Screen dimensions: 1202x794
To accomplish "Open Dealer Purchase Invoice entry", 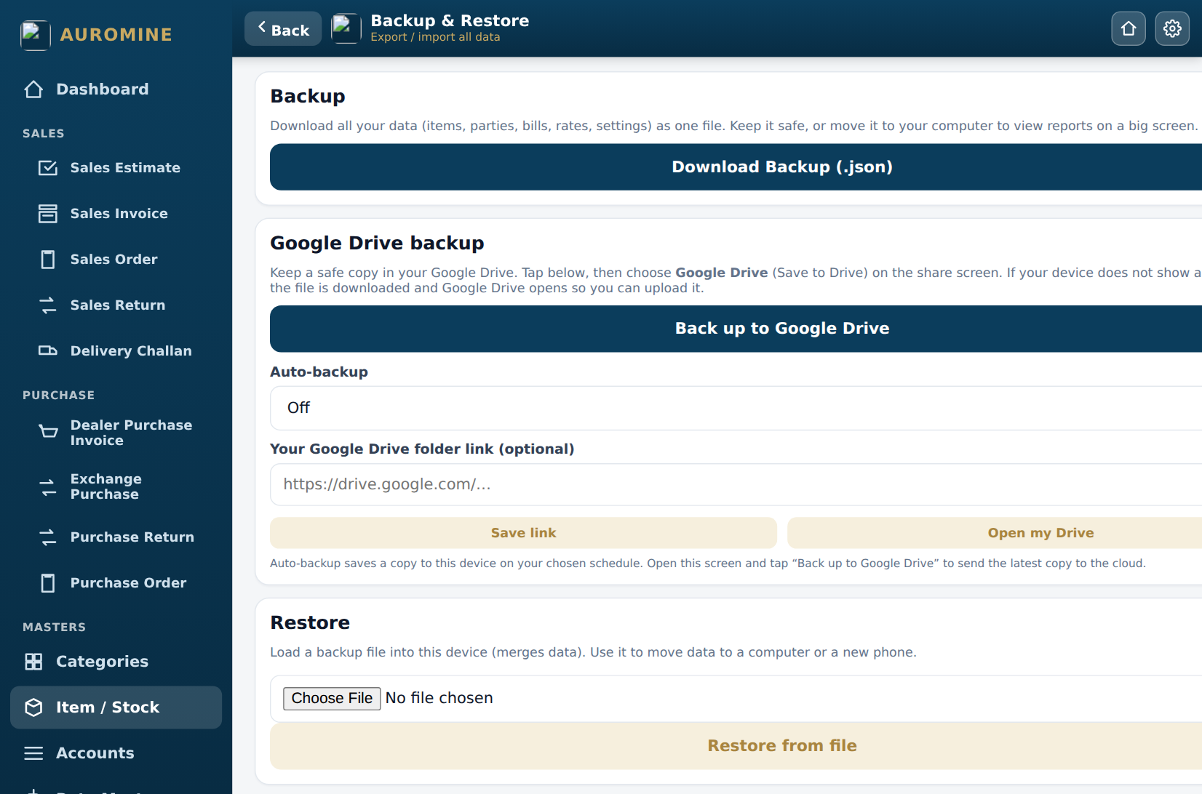I will [x=116, y=433].
